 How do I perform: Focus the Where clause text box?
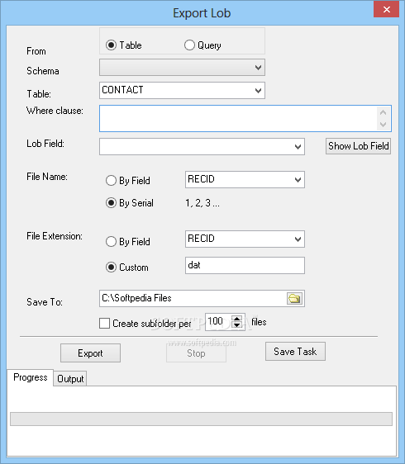[x=245, y=118]
